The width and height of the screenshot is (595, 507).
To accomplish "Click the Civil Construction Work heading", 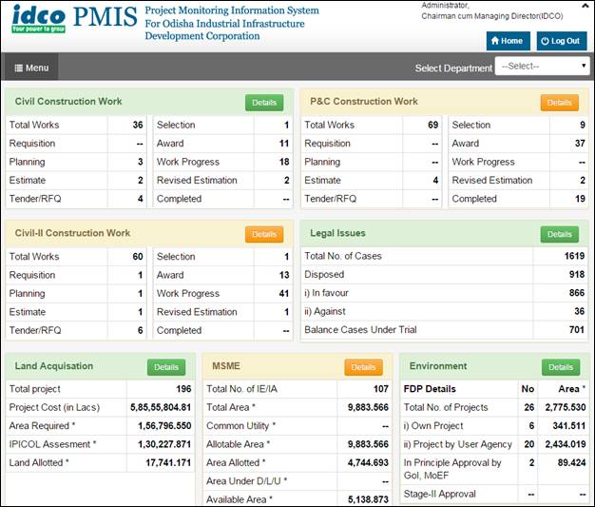I will [68, 102].
